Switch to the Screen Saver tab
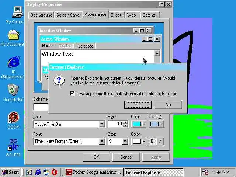Viewport: 236px width, 177px height. coord(69,15)
